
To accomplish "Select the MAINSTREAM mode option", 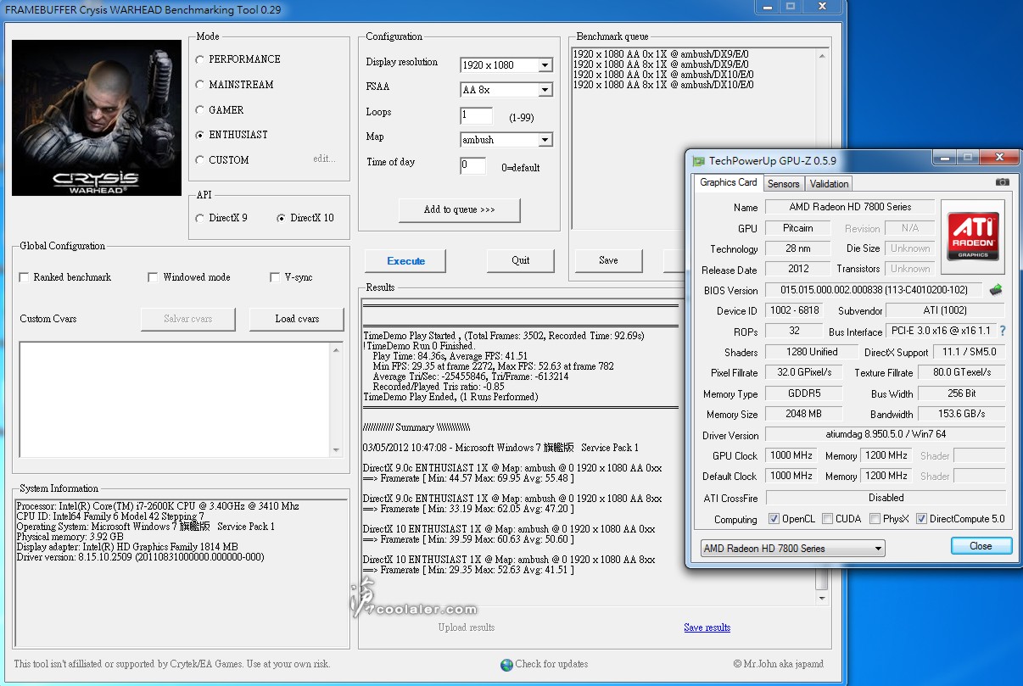I will pyautogui.click(x=199, y=85).
